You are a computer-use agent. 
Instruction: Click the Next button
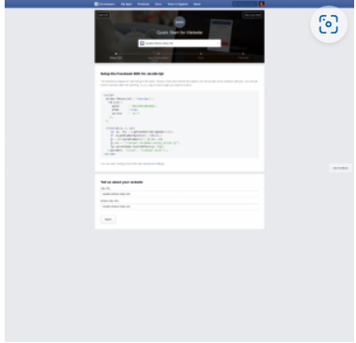pyautogui.click(x=108, y=219)
